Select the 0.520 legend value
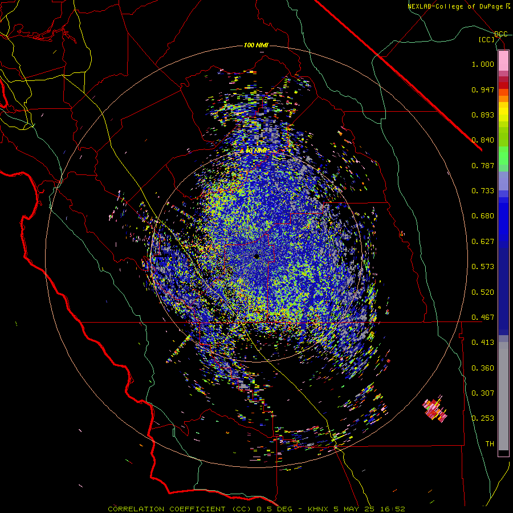The height and width of the screenshot is (513, 513). pyautogui.click(x=483, y=292)
